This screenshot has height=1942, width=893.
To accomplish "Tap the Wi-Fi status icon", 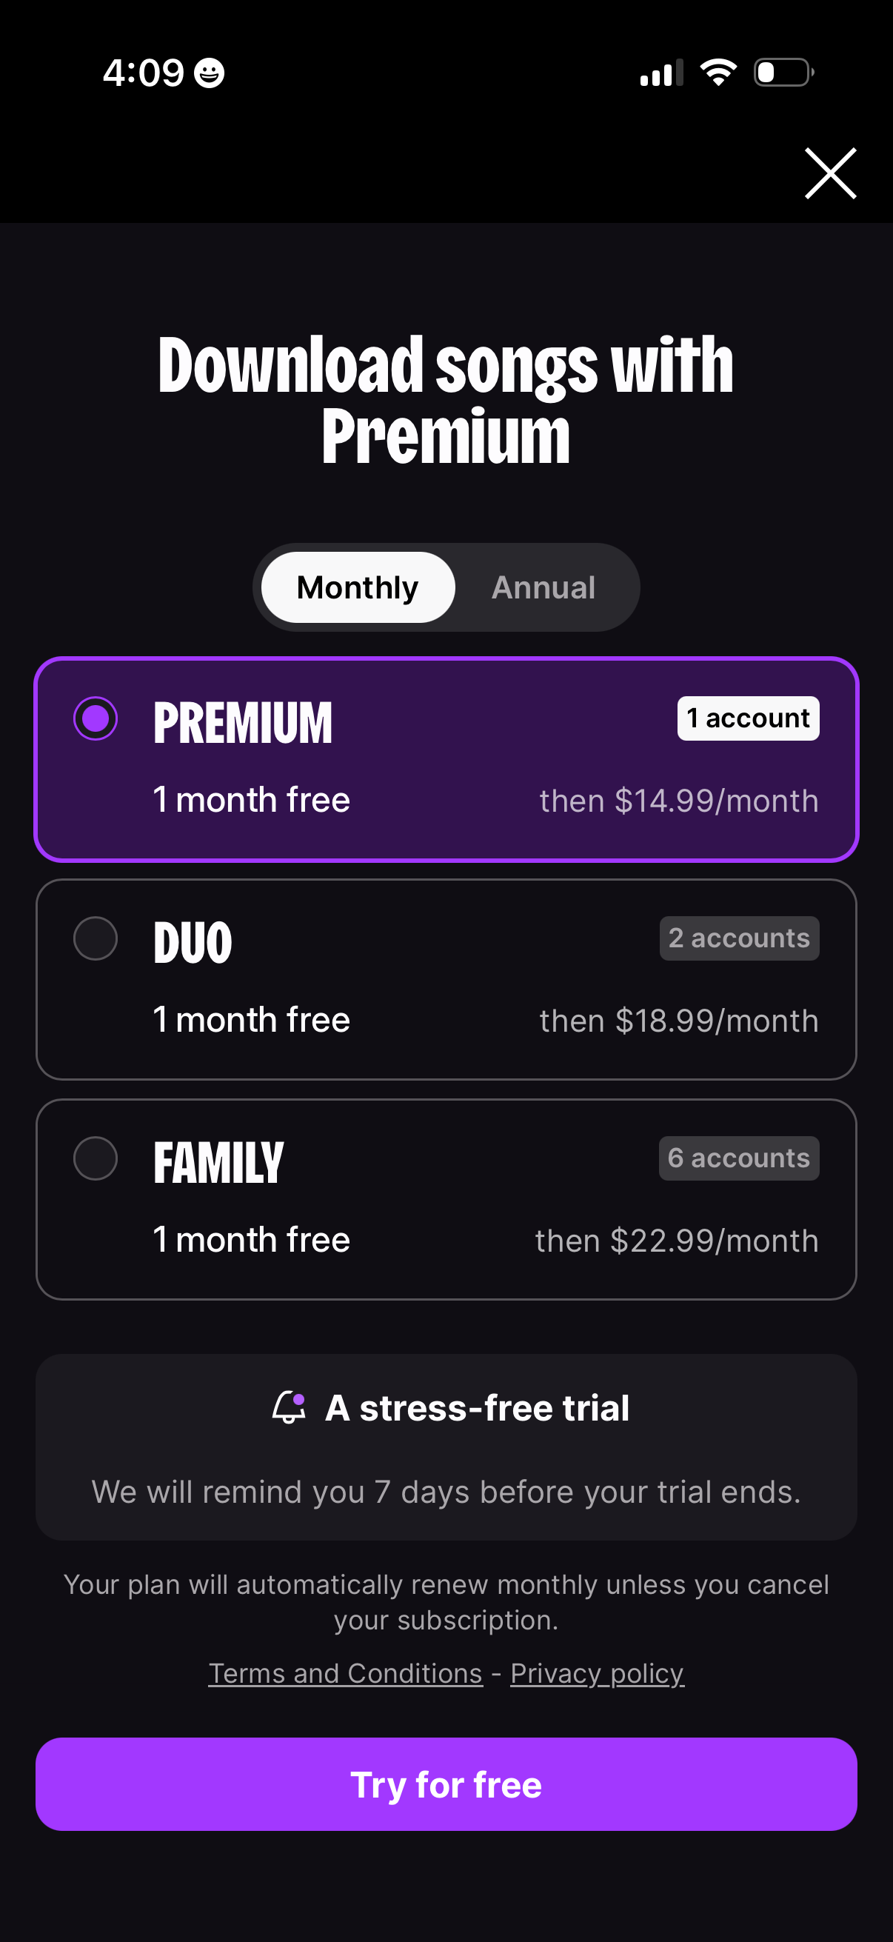I will (718, 73).
